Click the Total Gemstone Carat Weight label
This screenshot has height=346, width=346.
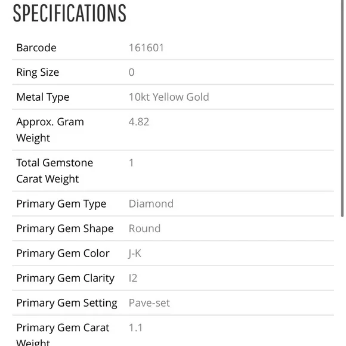(x=54, y=171)
